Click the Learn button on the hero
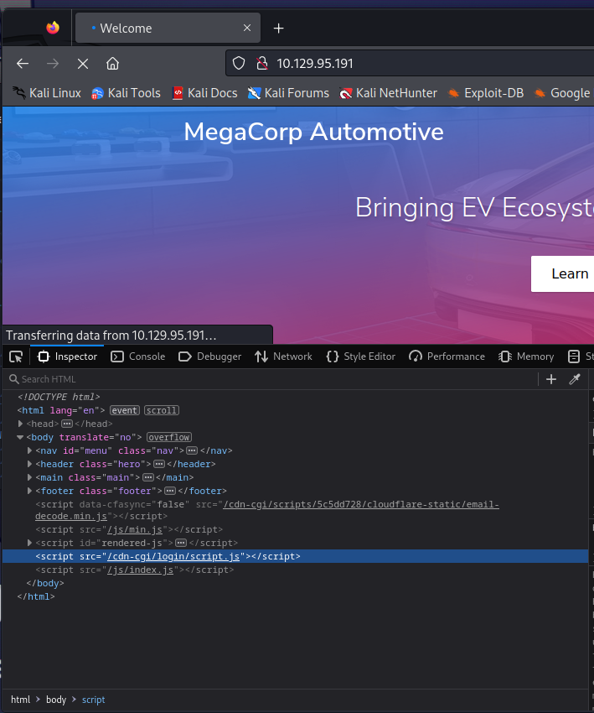Image resolution: width=594 pixels, height=713 pixels. [x=563, y=273]
